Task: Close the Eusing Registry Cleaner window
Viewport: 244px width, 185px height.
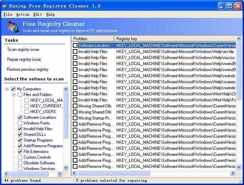Action: pos(238,6)
